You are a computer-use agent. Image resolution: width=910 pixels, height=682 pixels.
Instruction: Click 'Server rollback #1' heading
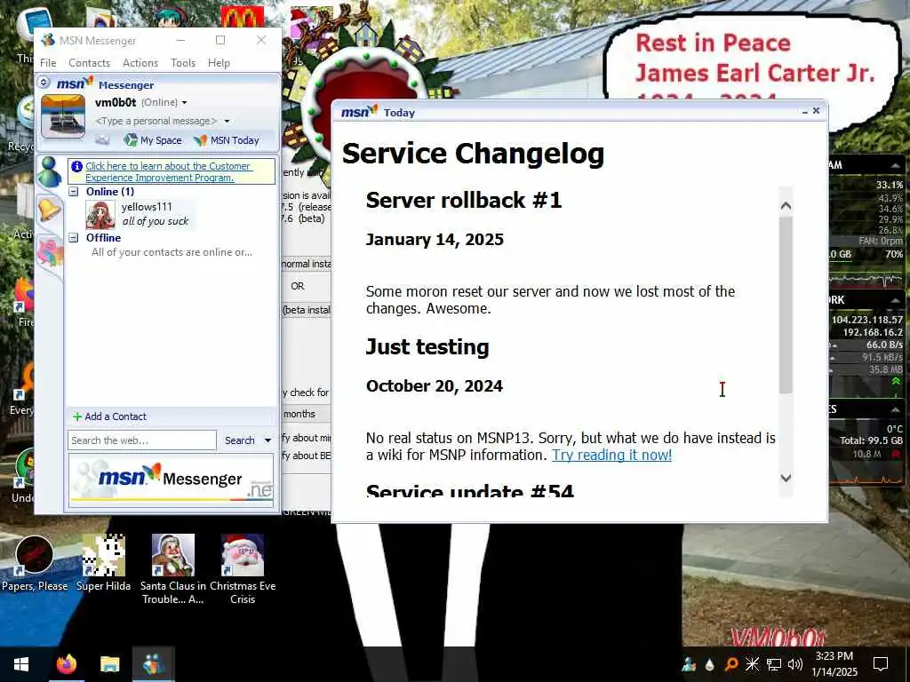[464, 200]
